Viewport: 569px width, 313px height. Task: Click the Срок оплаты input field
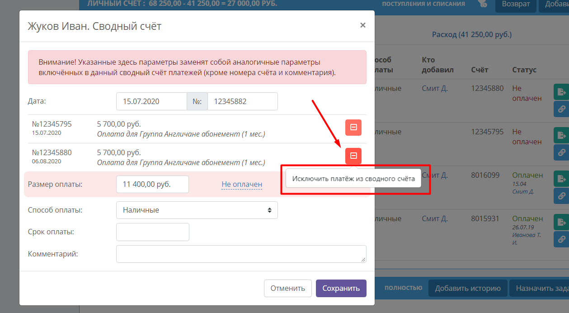(x=153, y=232)
